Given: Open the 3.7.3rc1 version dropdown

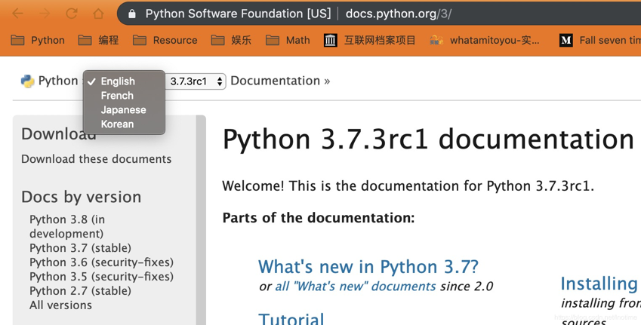Looking at the screenshot, I should pyautogui.click(x=196, y=81).
